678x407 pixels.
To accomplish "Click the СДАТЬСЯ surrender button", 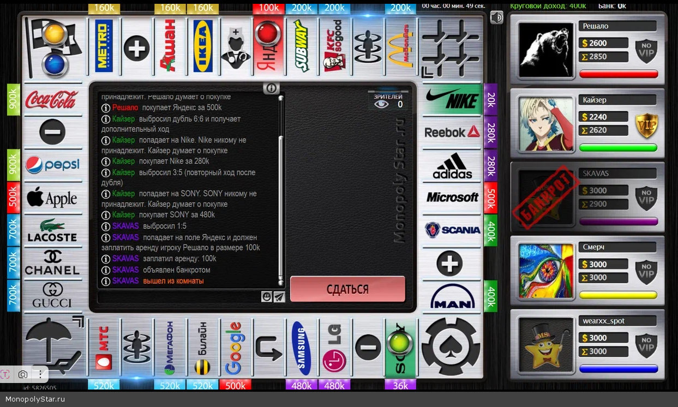I will tap(347, 289).
